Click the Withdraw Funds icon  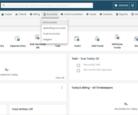[x=117, y=37]
